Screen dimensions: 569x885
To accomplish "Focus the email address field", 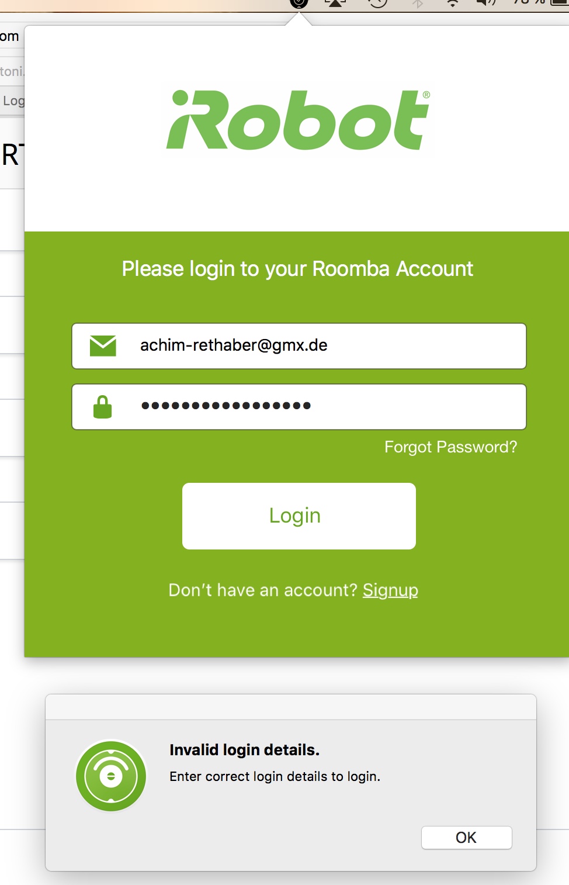I will pyautogui.click(x=327, y=345).
